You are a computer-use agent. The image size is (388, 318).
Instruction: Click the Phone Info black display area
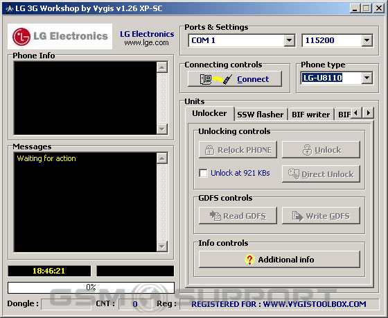(85, 98)
